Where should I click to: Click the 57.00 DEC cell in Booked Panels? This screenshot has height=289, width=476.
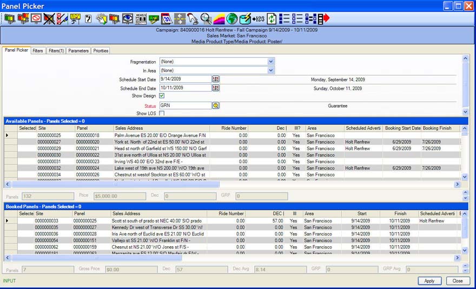[265, 221]
